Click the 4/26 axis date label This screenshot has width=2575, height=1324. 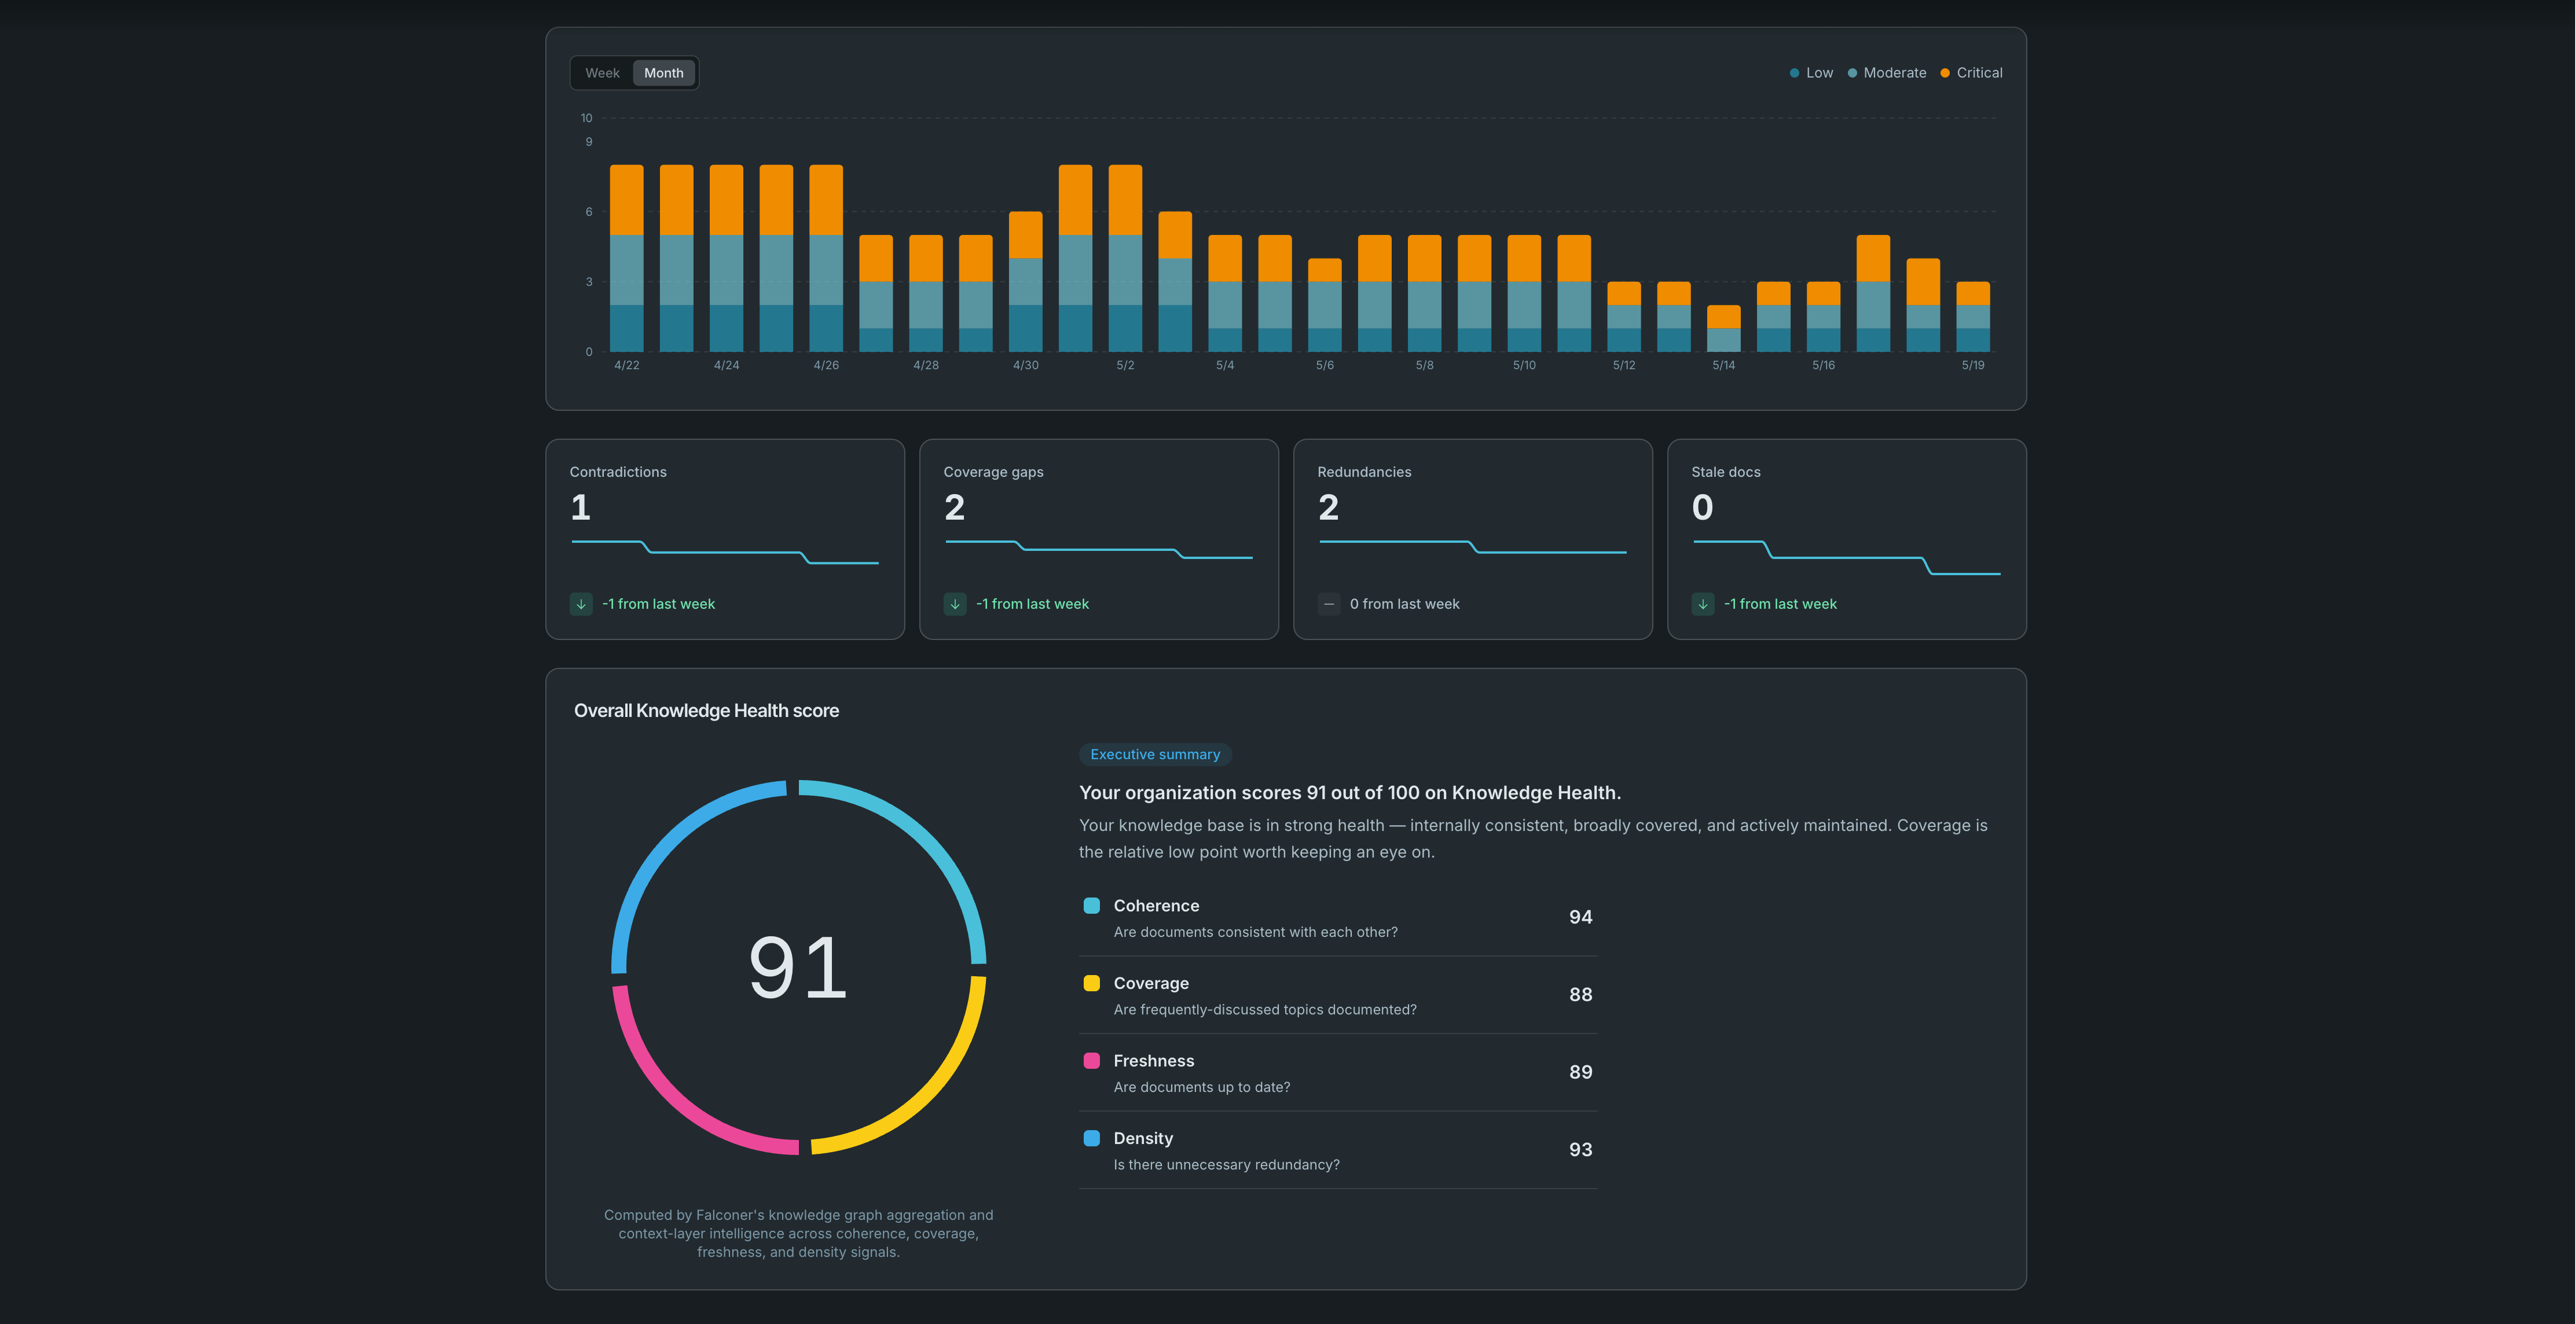click(826, 366)
